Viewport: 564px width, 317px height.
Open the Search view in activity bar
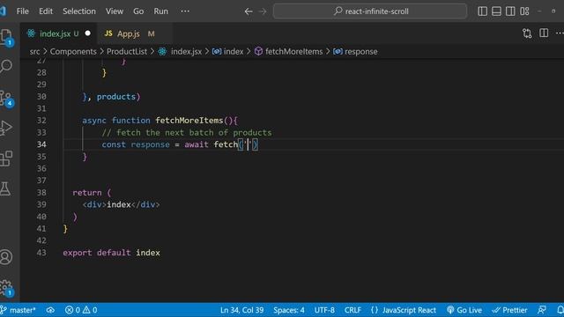pyautogui.click(x=6, y=67)
